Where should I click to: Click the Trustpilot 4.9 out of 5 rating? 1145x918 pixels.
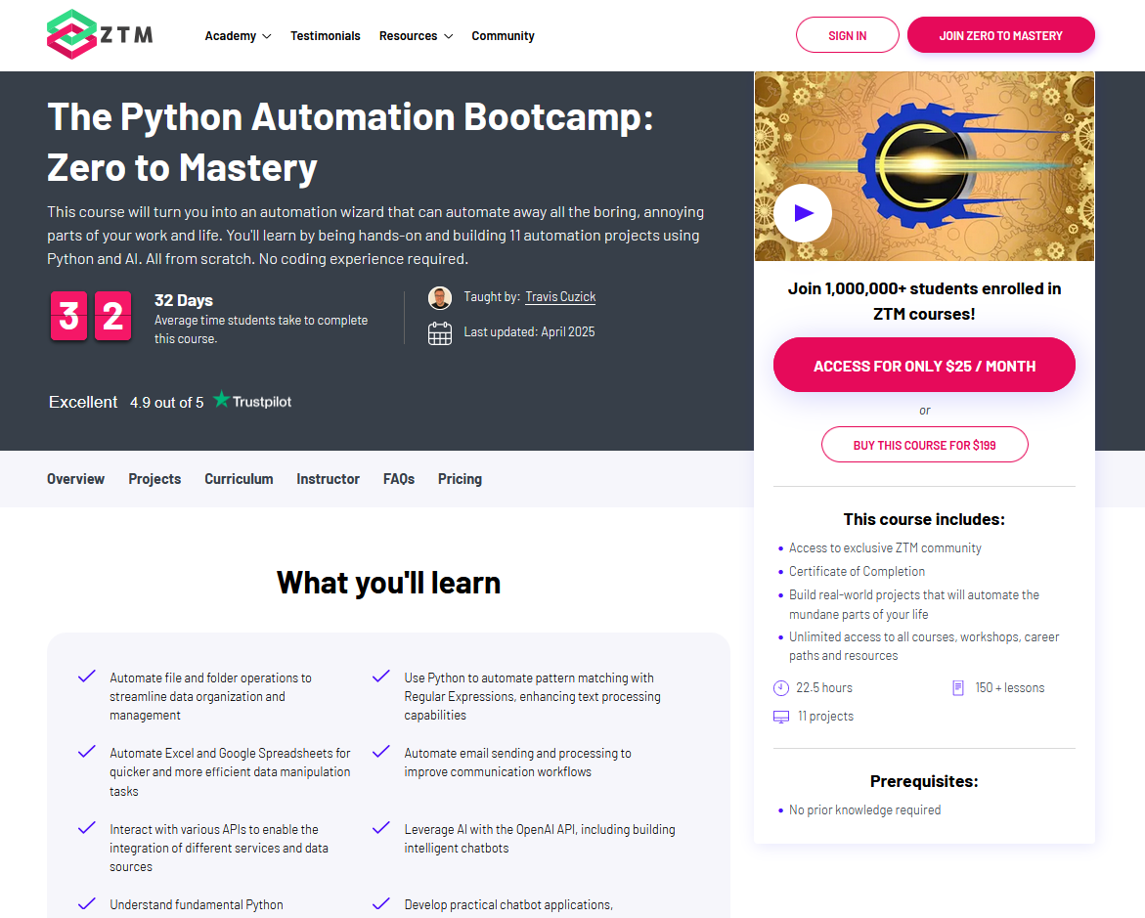pos(166,403)
